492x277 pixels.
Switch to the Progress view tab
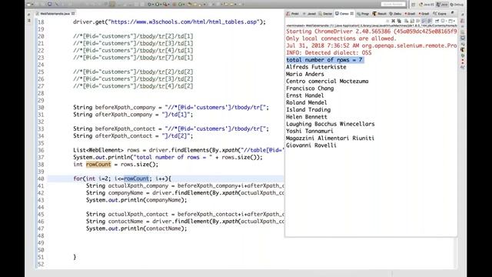point(363,14)
